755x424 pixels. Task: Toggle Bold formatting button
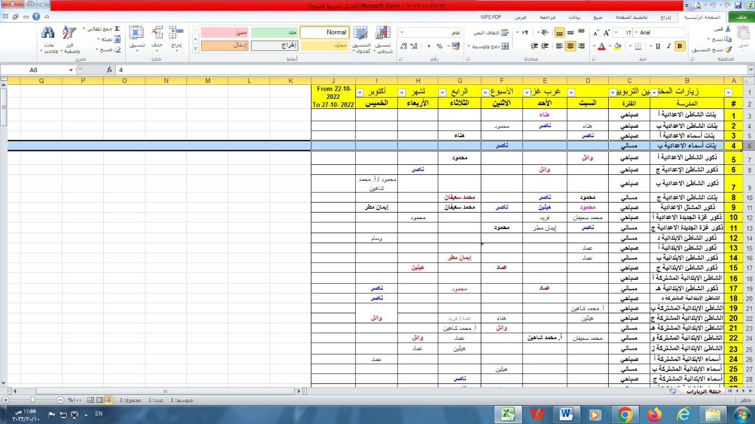click(679, 46)
